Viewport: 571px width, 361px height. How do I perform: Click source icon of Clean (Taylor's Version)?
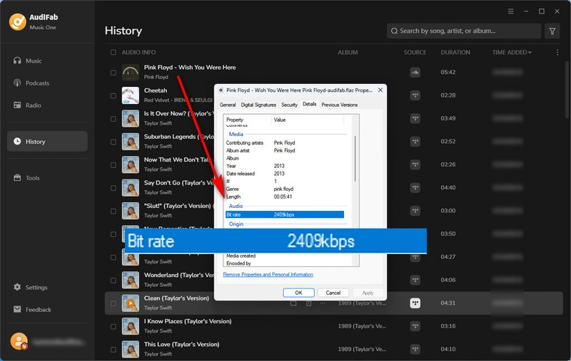[415, 303]
